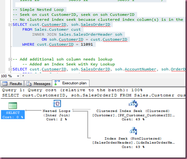Viewport: 187px width, 159px height.
Task: Switch to the Results tab
Action: [12, 84]
